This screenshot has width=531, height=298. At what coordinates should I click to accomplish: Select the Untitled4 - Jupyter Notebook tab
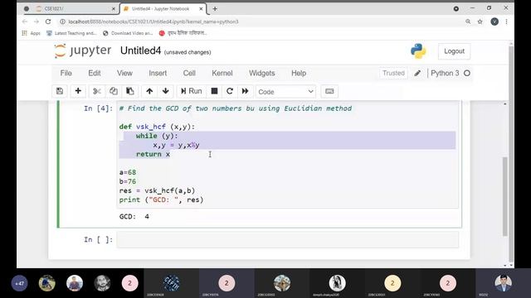click(x=163, y=9)
